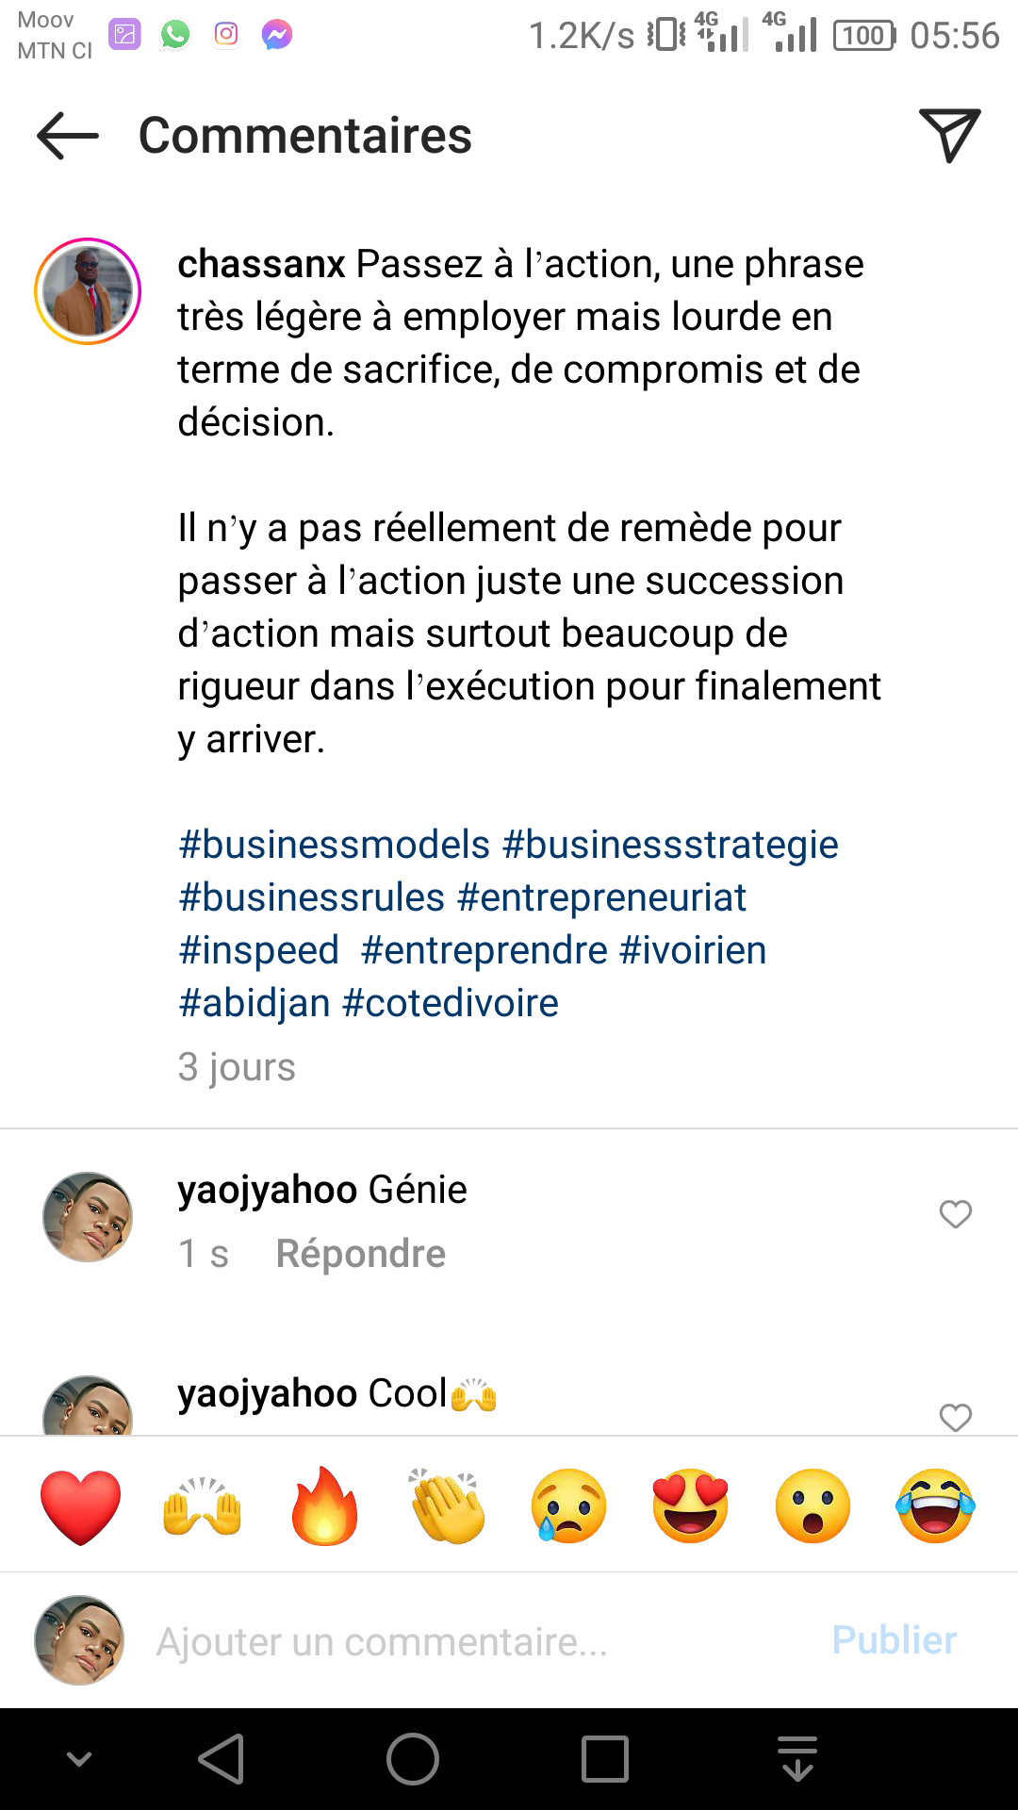Insert the clapping hands emoji
Viewport: 1018px width, 1810px height.
pos(447,1506)
